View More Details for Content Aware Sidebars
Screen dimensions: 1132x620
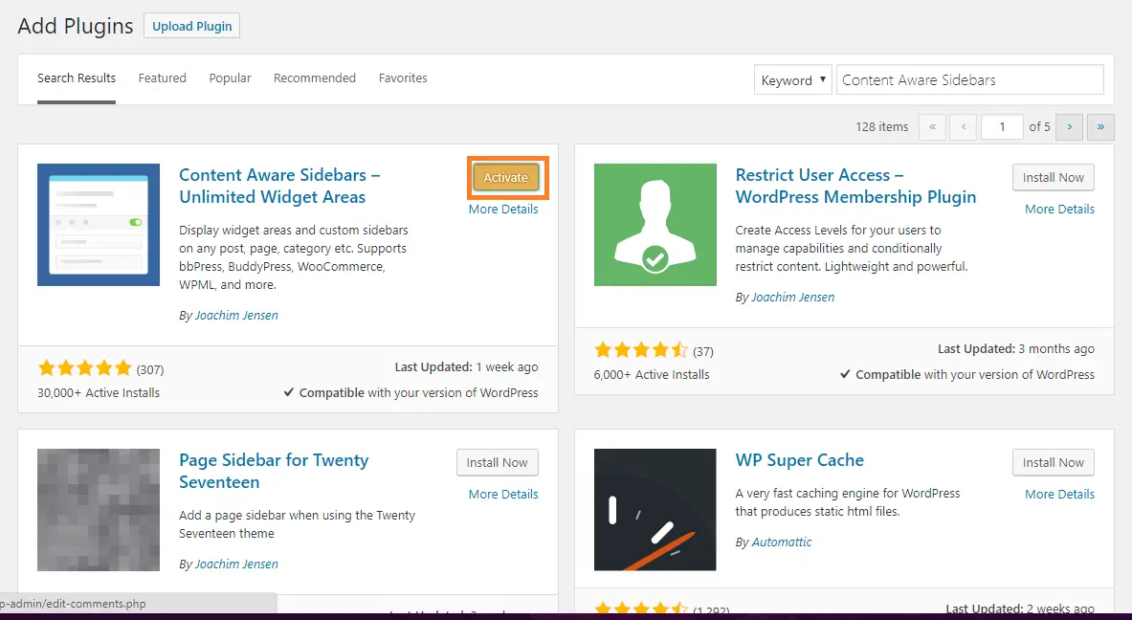coord(503,210)
